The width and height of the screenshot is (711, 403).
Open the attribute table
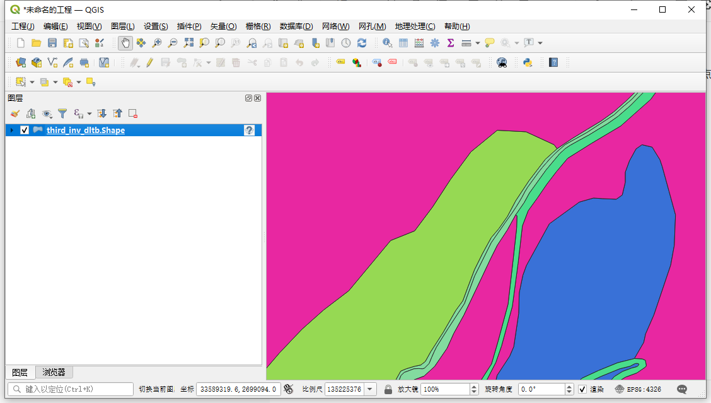(x=403, y=43)
